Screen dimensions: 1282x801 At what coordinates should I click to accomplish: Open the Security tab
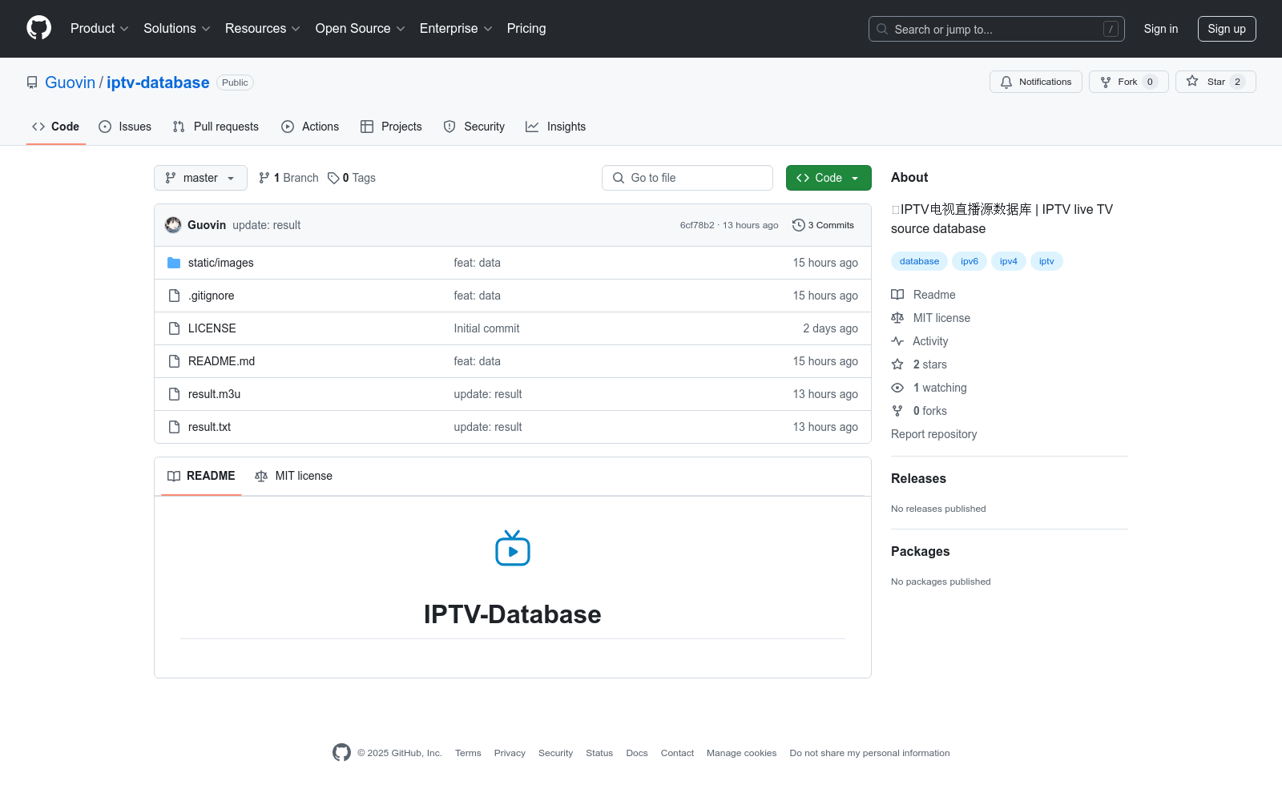[474, 127]
